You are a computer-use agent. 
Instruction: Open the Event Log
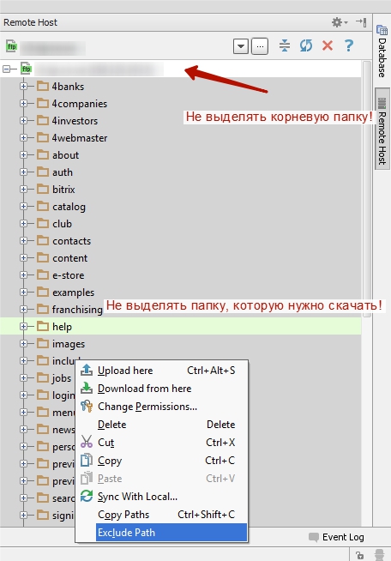click(x=336, y=537)
